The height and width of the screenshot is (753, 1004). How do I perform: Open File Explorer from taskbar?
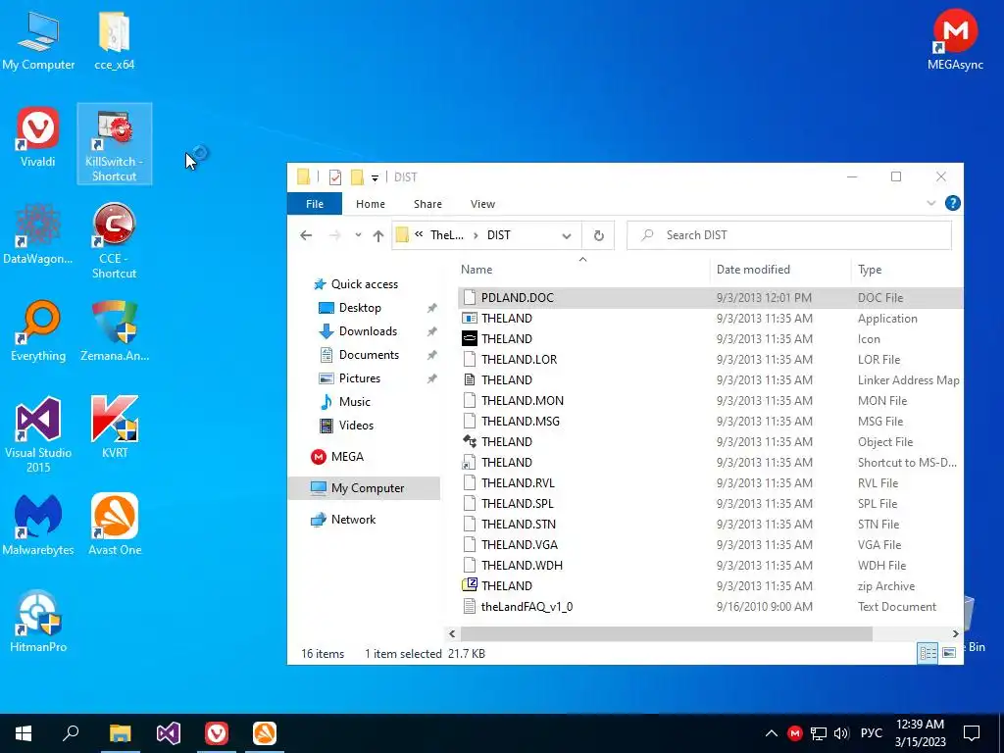coord(120,733)
